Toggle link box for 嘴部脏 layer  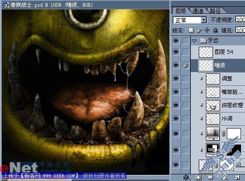pos(185,92)
